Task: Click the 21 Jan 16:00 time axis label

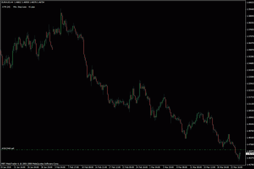Action: [20, 167]
